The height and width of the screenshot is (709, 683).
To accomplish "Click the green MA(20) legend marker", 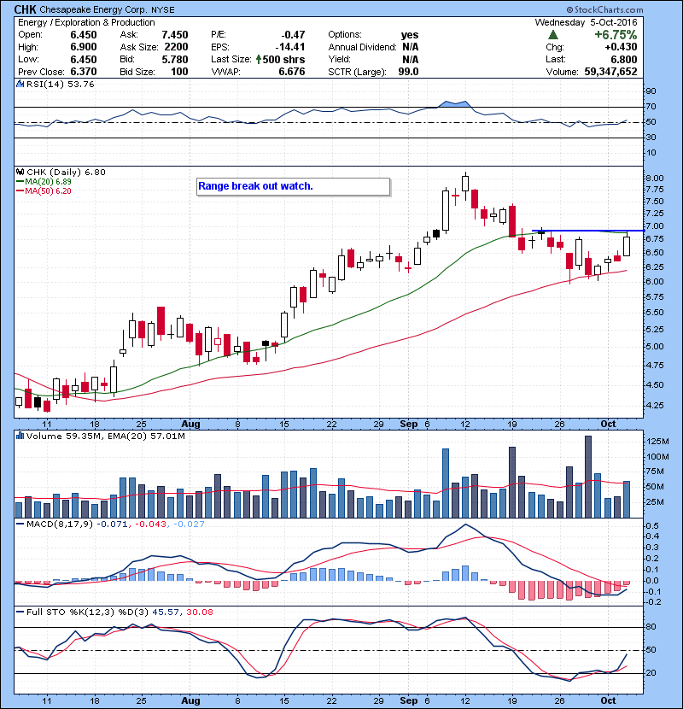I will point(20,182).
